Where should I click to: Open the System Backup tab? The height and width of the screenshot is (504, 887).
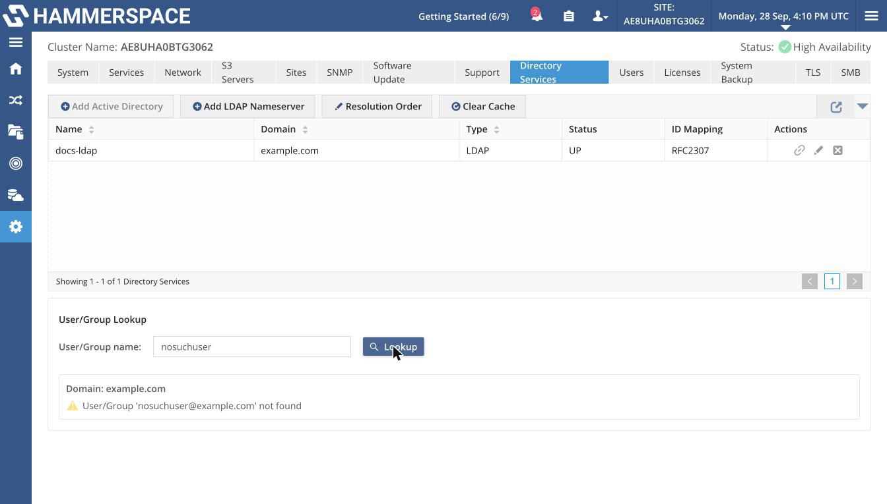[x=753, y=72]
